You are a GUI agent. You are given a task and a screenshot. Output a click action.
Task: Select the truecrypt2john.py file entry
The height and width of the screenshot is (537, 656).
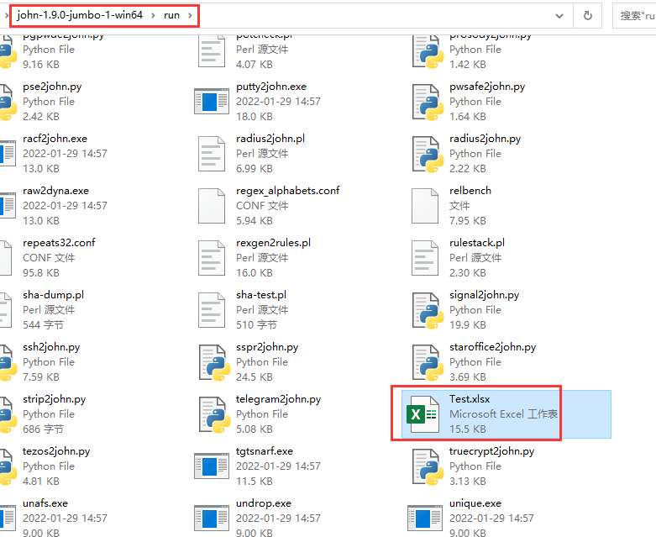click(x=491, y=451)
